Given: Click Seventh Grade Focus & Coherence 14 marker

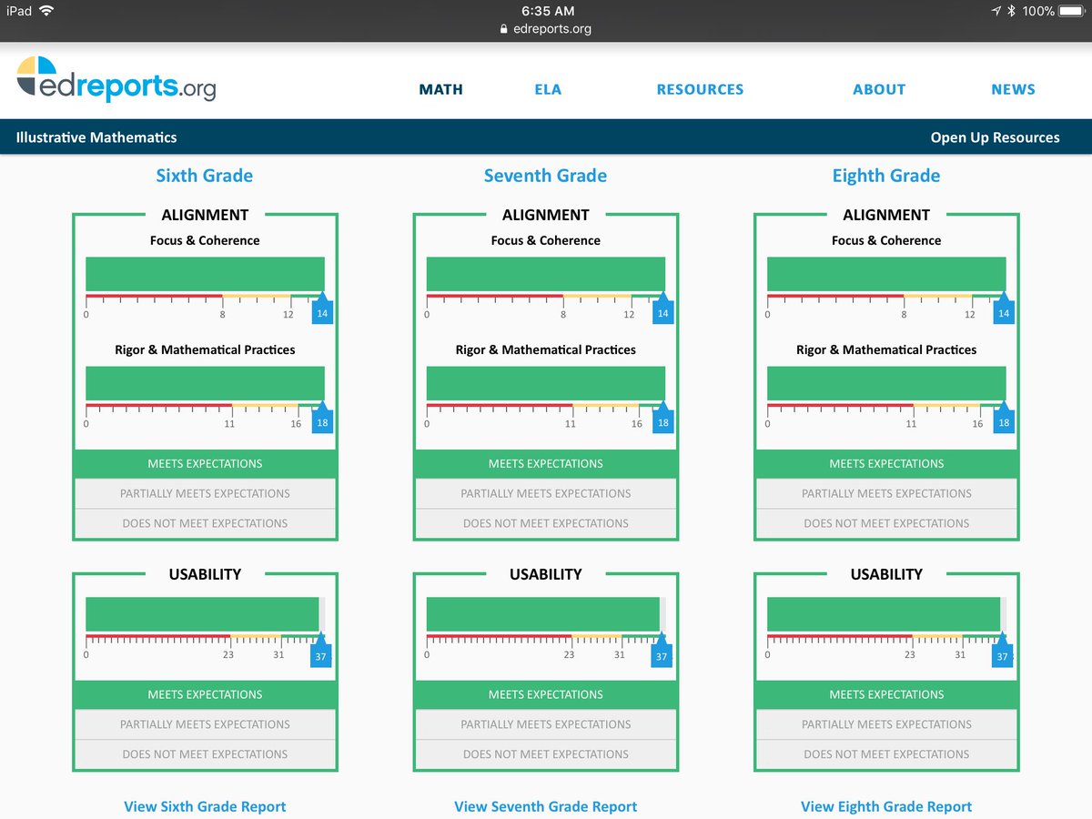Looking at the screenshot, I should pyautogui.click(x=662, y=309).
